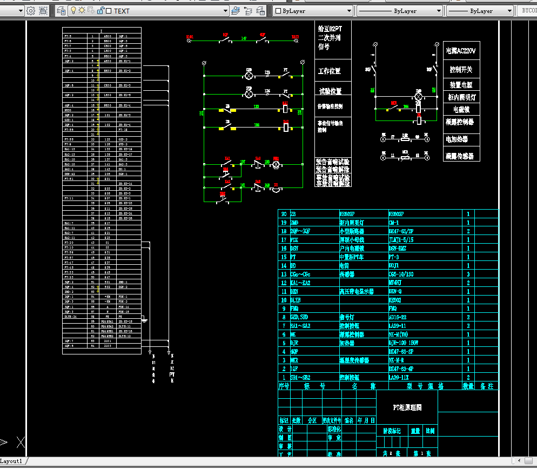
Task: Open Layer States Manager icon
Action: 261,11
